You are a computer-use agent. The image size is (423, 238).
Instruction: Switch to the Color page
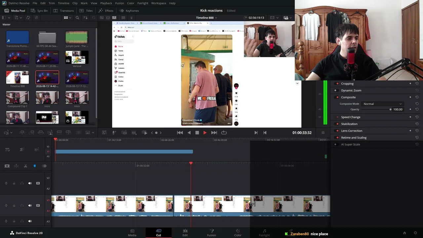(x=238, y=233)
